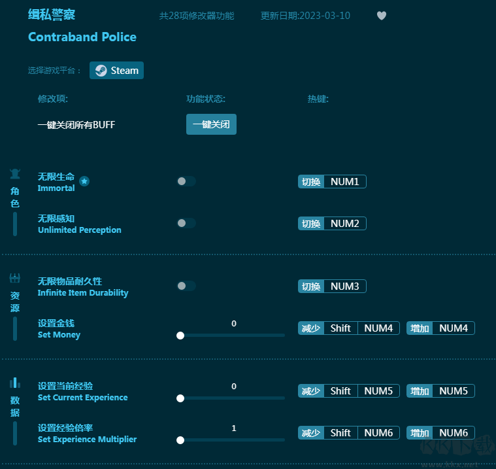Click the Set Money slider handle

(x=180, y=336)
